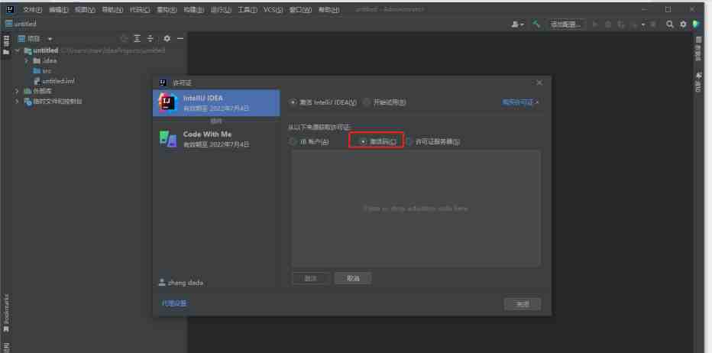The width and height of the screenshot is (712, 353).
Task: Open the add configuration combo box
Action: (x=566, y=24)
